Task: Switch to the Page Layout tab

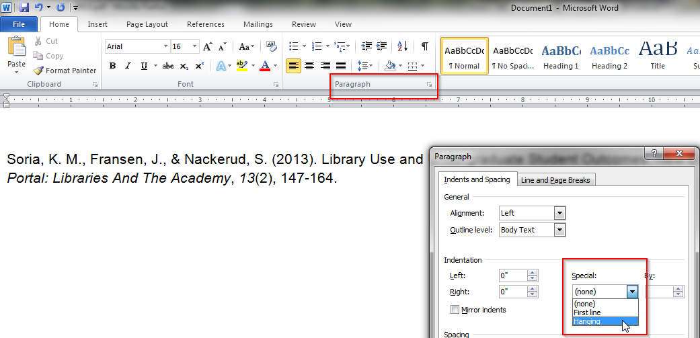Action: [147, 24]
